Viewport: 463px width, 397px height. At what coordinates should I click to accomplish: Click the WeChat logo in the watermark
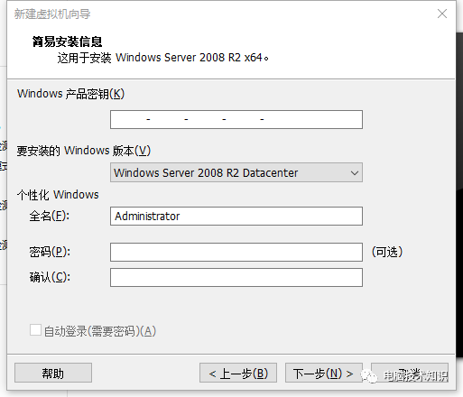click(x=369, y=376)
